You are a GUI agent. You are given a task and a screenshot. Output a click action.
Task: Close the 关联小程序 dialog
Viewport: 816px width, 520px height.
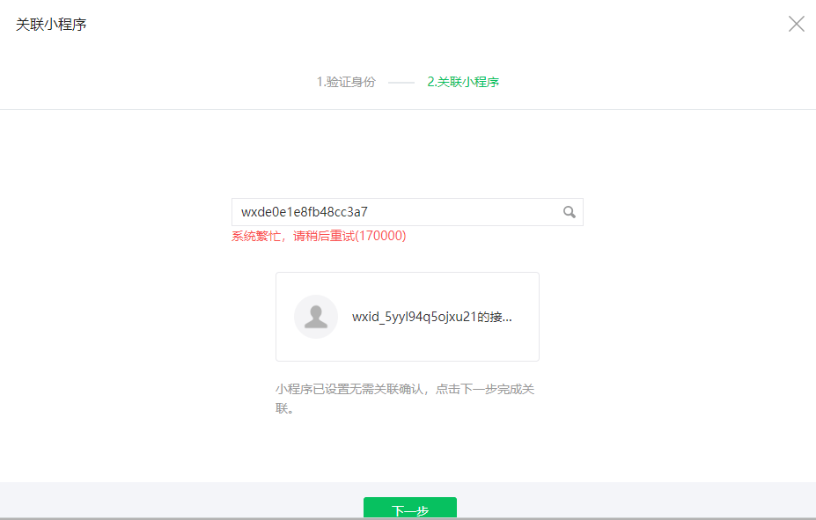click(x=797, y=24)
